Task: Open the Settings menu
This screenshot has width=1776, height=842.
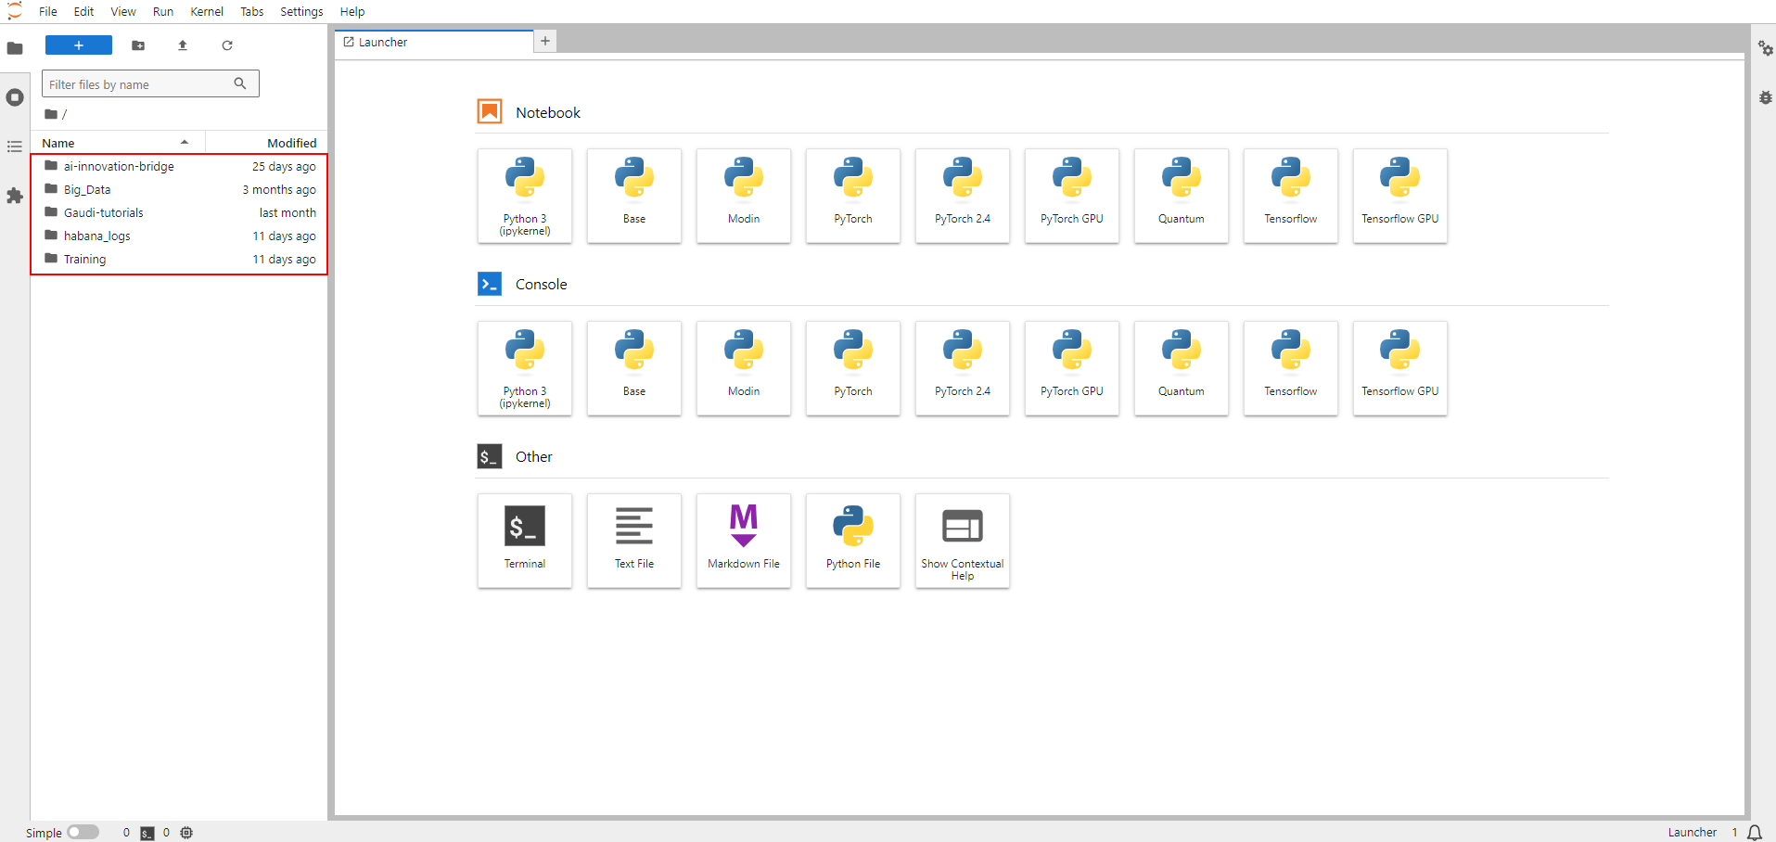Action: 301,11
